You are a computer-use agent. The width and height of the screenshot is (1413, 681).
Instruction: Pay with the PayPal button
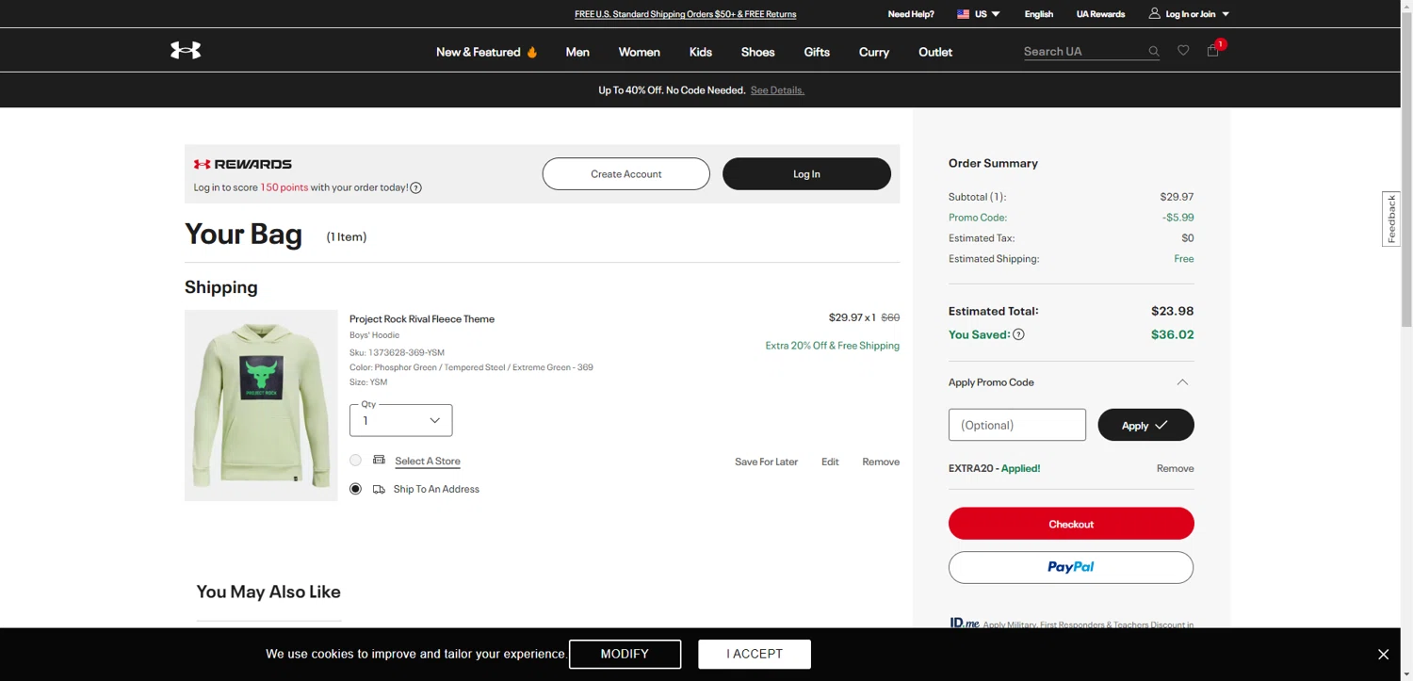coord(1071,567)
